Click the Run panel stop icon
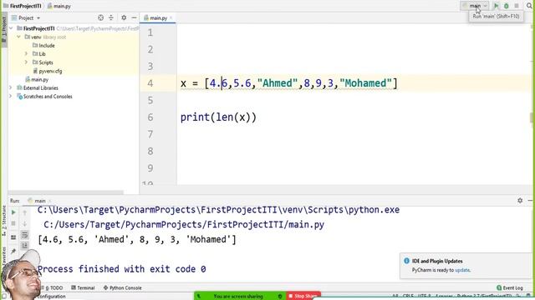This screenshot has height=300, width=535. click(13, 223)
